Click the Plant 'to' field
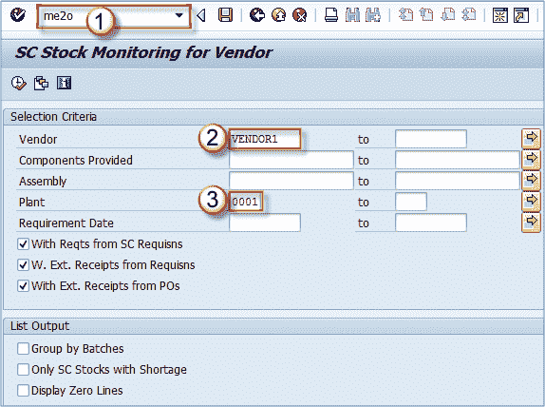 [411, 202]
